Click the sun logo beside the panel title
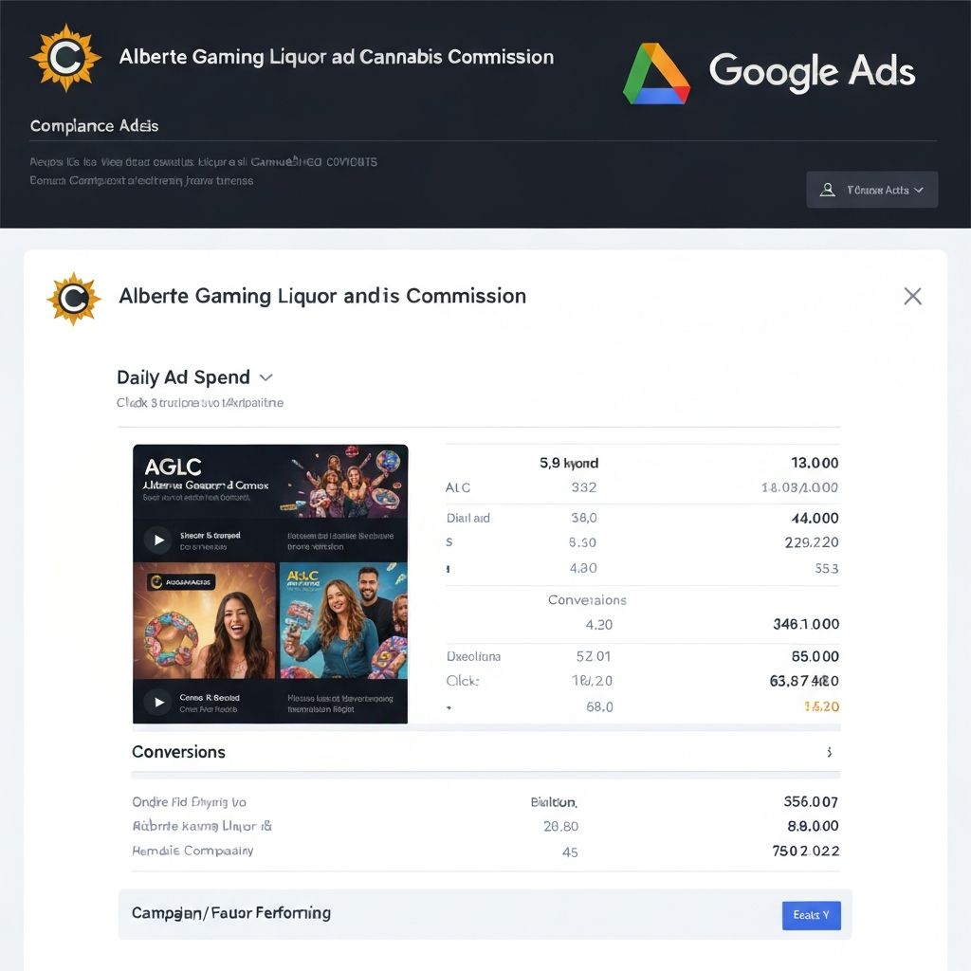This screenshot has width=971, height=971. tap(74, 299)
